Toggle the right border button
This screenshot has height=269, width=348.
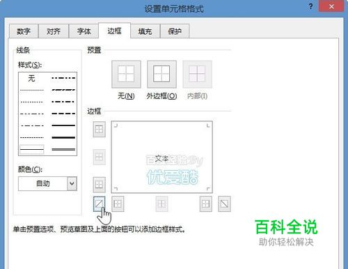[x=206, y=204]
